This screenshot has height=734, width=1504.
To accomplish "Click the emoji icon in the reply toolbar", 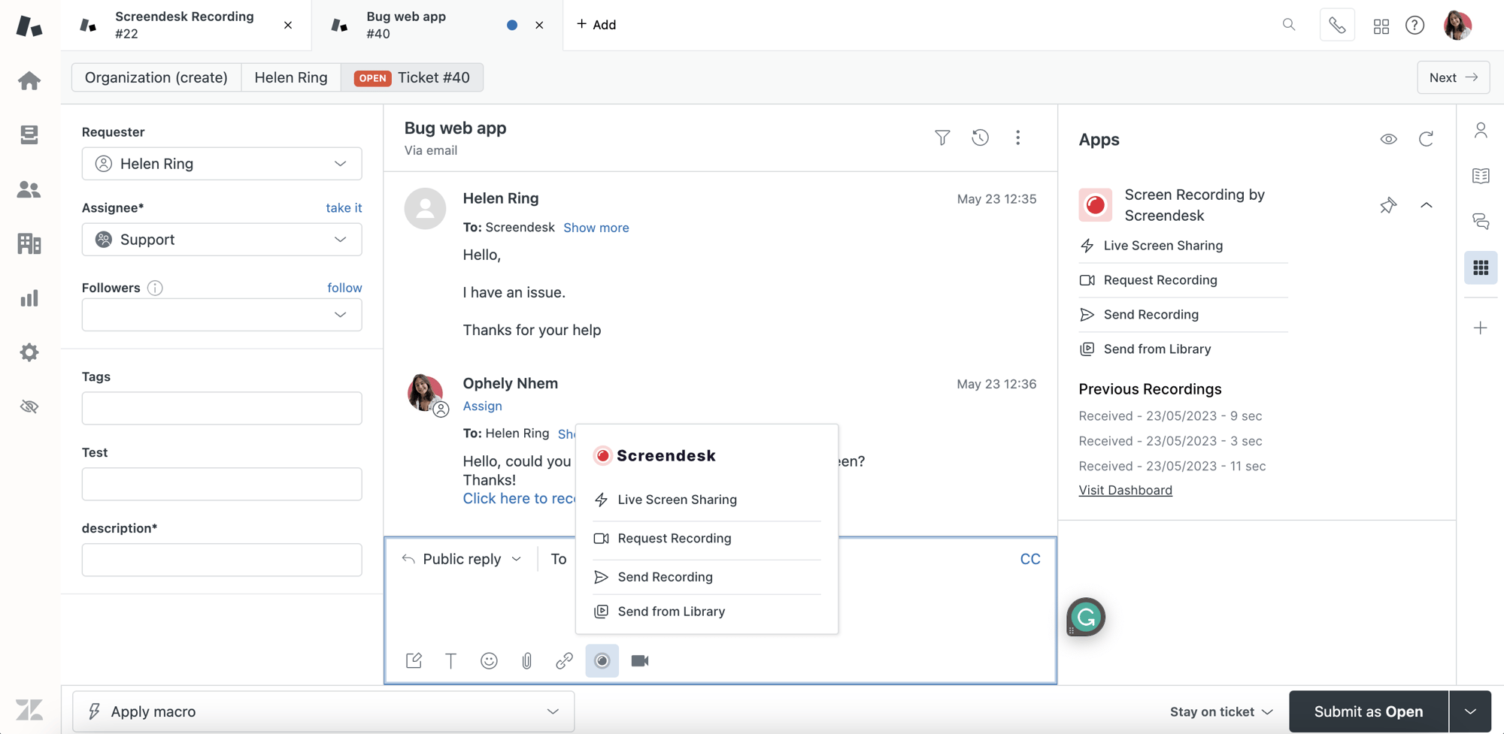I will [x=489, y=660].
